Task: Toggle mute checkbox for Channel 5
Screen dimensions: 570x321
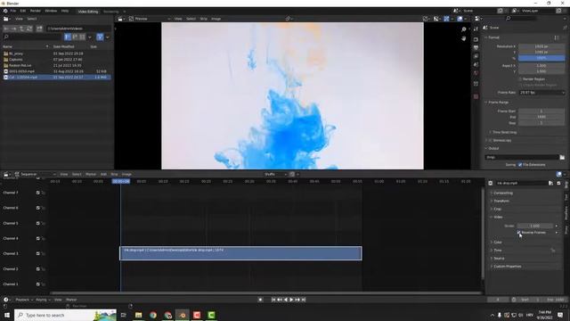Action: click(37, 223)
